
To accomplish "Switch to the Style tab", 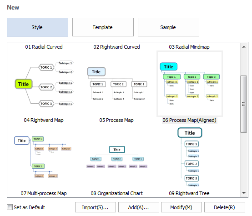I will point(37,27).
